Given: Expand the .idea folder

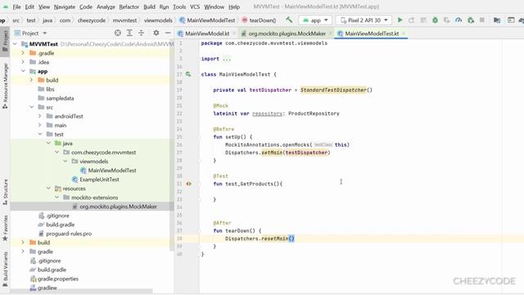Looking at the screenshot, I should click(x=23, y=62).
